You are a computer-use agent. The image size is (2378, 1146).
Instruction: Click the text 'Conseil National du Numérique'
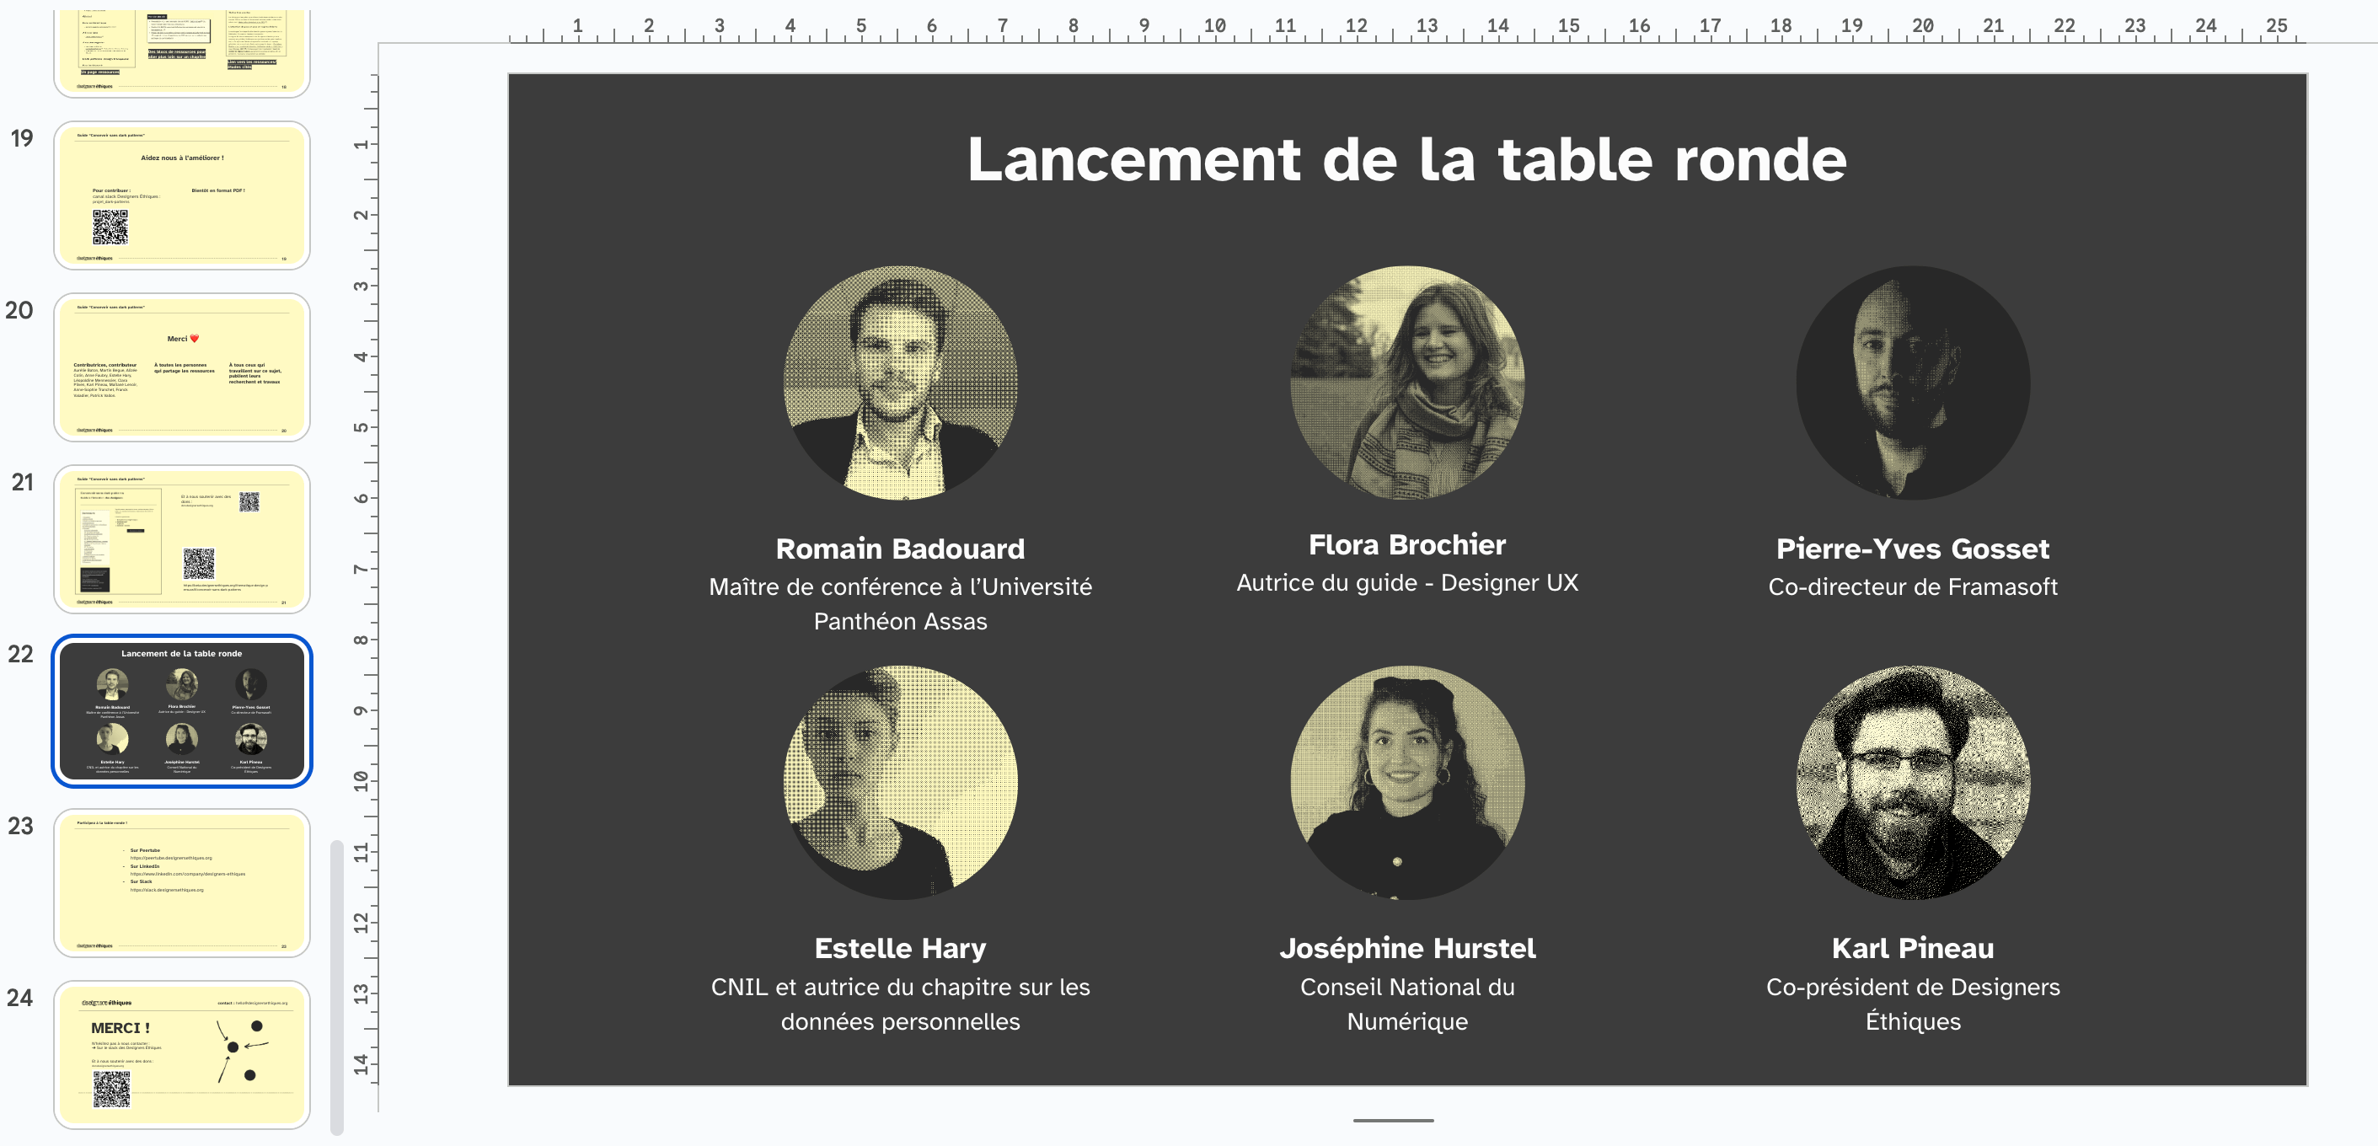[1407, 1004]
